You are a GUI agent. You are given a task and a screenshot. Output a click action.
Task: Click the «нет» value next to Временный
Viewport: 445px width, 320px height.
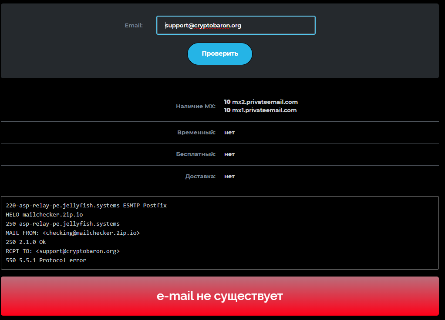[x=229, y=132]
